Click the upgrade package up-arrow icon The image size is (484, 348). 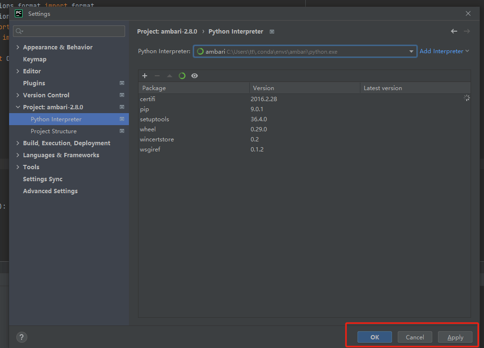(x=170, y=76)
